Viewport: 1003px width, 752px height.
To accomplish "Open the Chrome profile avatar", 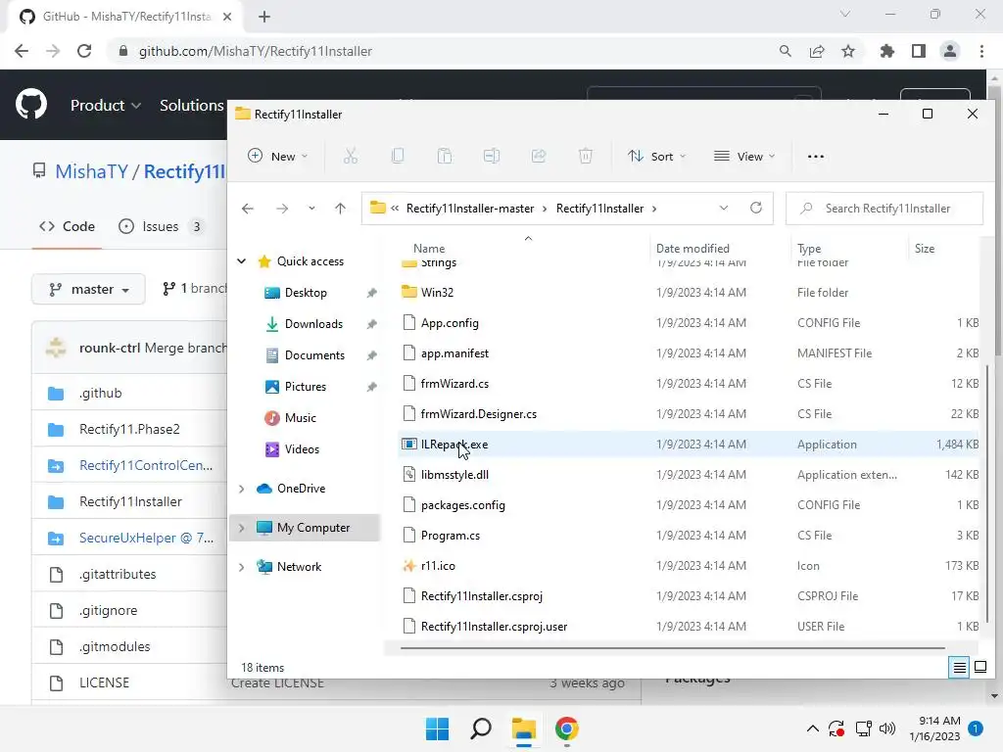I will [950, 51].
